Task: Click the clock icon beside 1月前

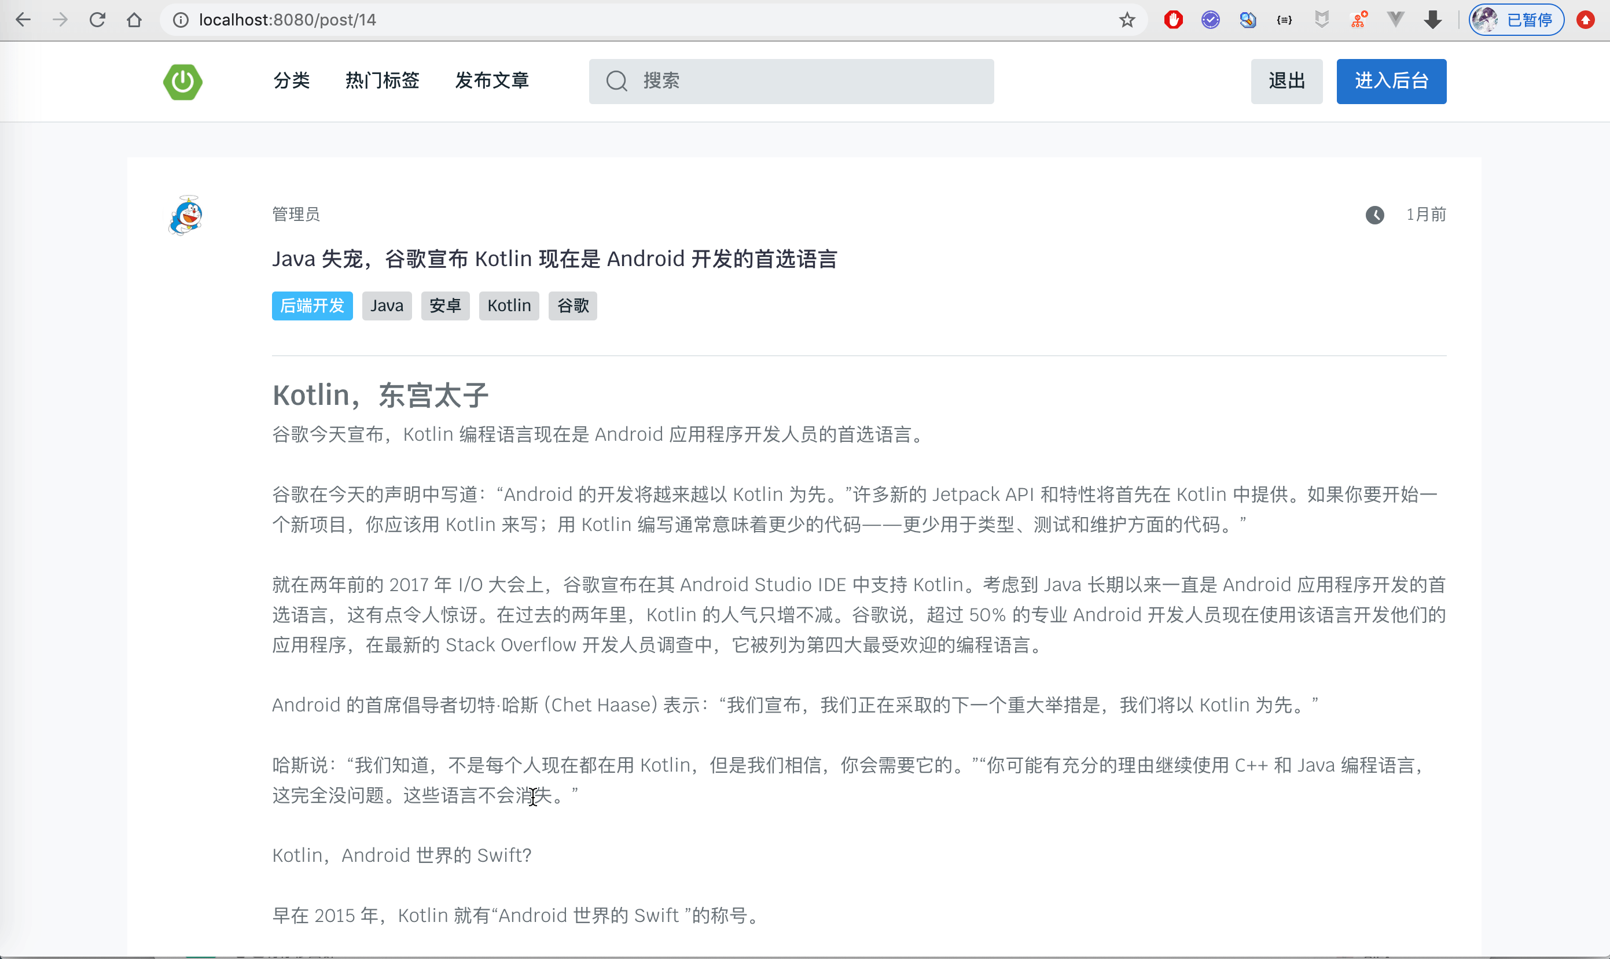Action: (1374, 215)
